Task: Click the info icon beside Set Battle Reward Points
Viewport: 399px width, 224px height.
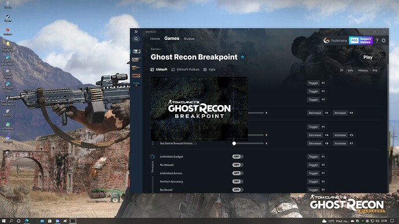Action: pyautogui.click(x=195, y=143)
